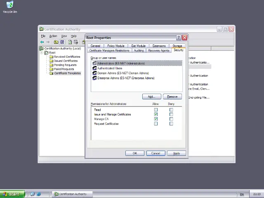
Task: Click the Add... button
Action: point(151,97)
